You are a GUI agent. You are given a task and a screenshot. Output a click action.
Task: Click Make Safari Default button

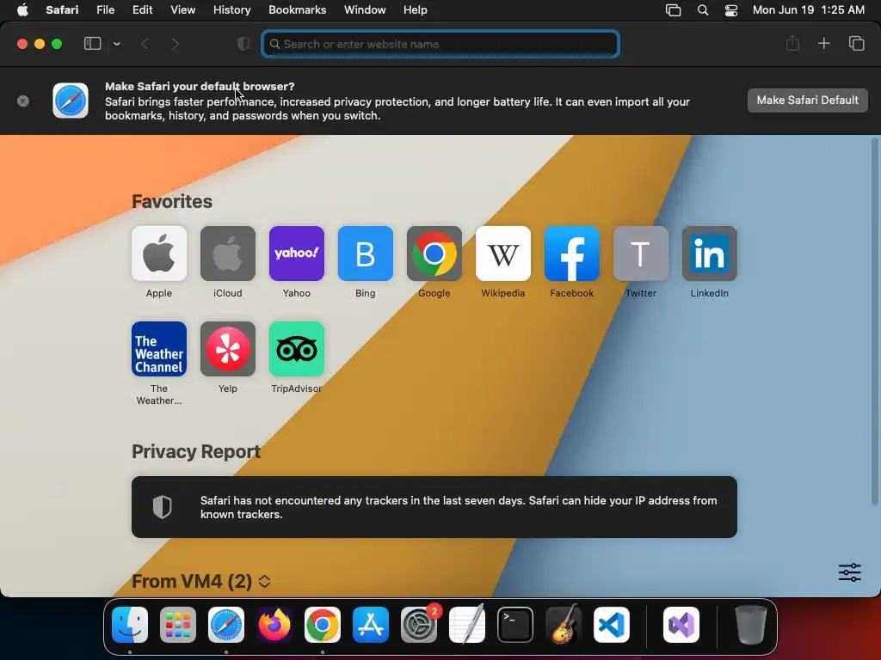pos(807,101)
